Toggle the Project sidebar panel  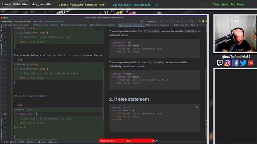[1, 28]
